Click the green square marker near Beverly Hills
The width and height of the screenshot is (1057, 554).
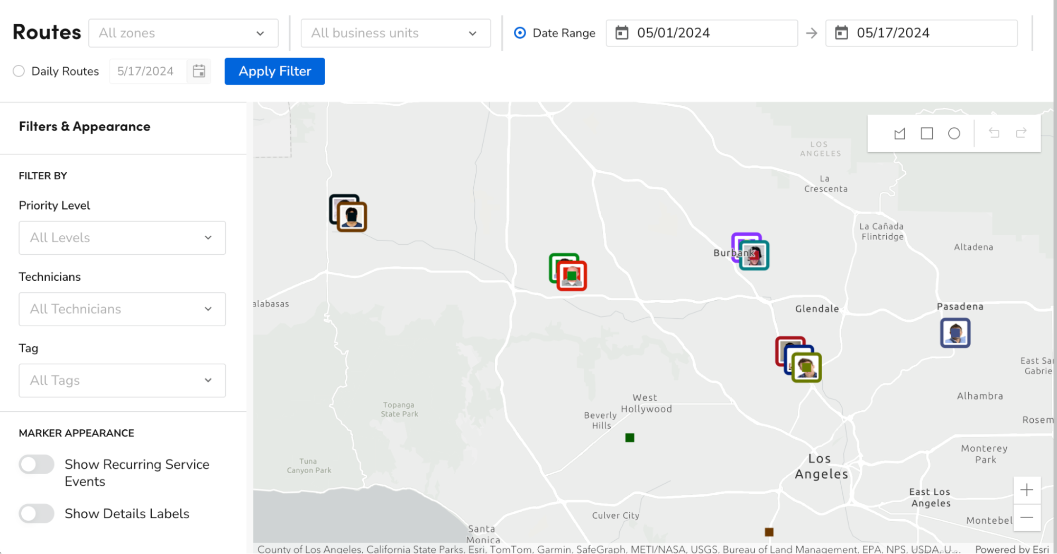[x=630, y=438]
